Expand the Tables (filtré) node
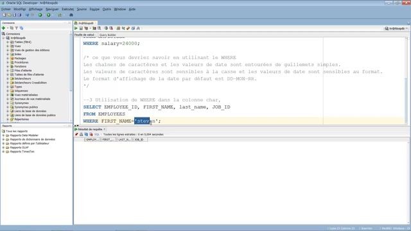Viewport: 411px width, 231px height. [x=8, y=42]
